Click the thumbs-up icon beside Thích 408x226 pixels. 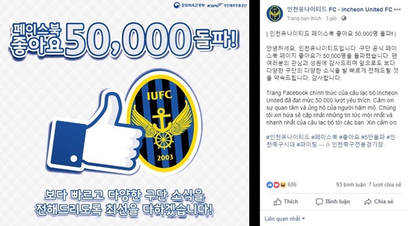[x=278, y=202]
